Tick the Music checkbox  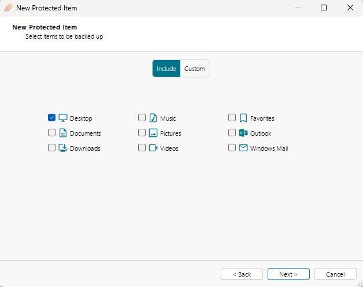click(142, 118)
